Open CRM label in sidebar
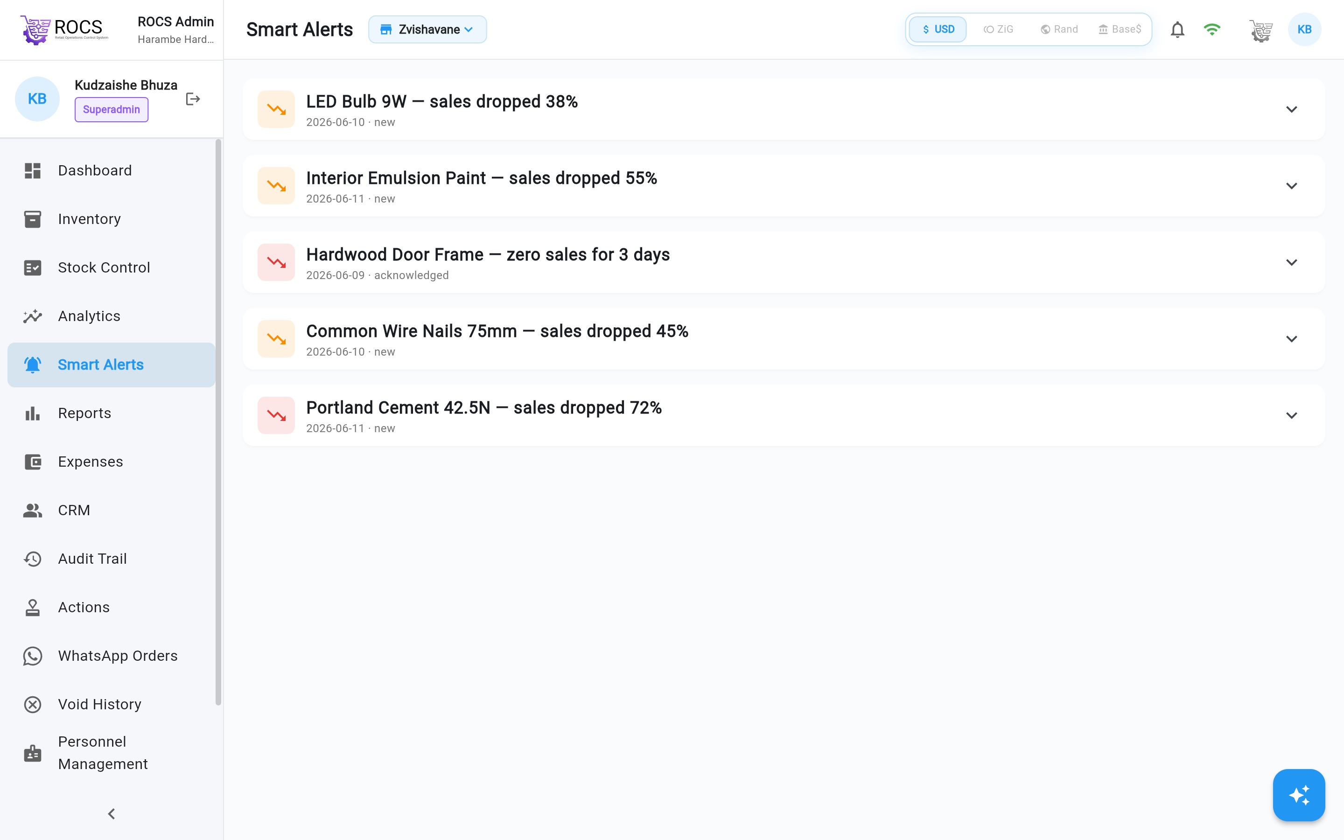 tap(74, 510)
